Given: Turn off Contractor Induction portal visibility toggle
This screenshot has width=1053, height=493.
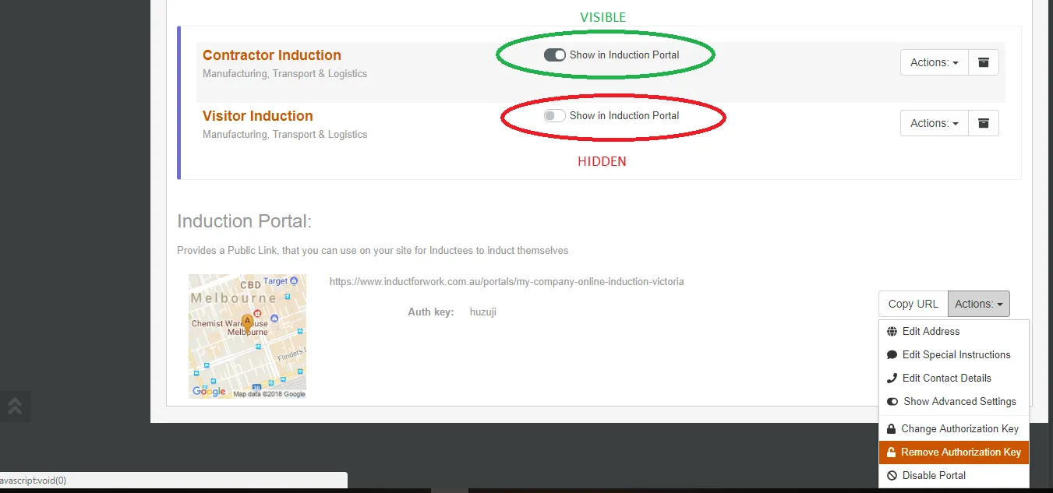Looking at the screenshot, I should point(554,55).
